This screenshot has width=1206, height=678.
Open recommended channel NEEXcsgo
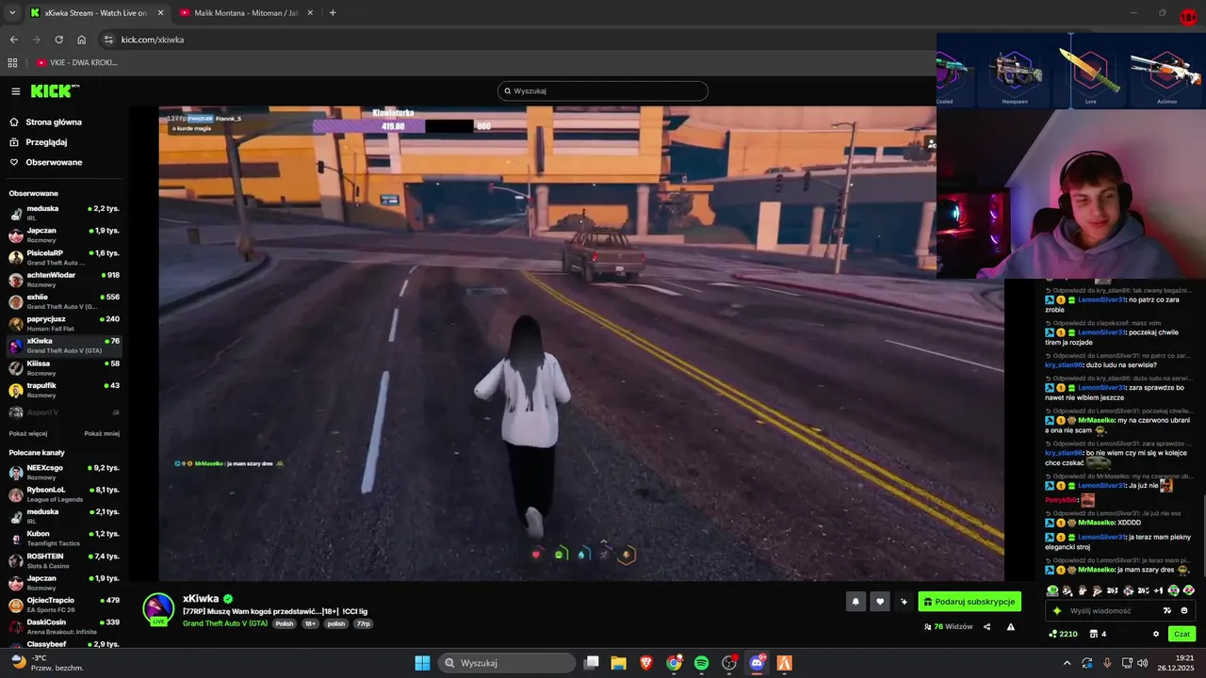(64, 472)
